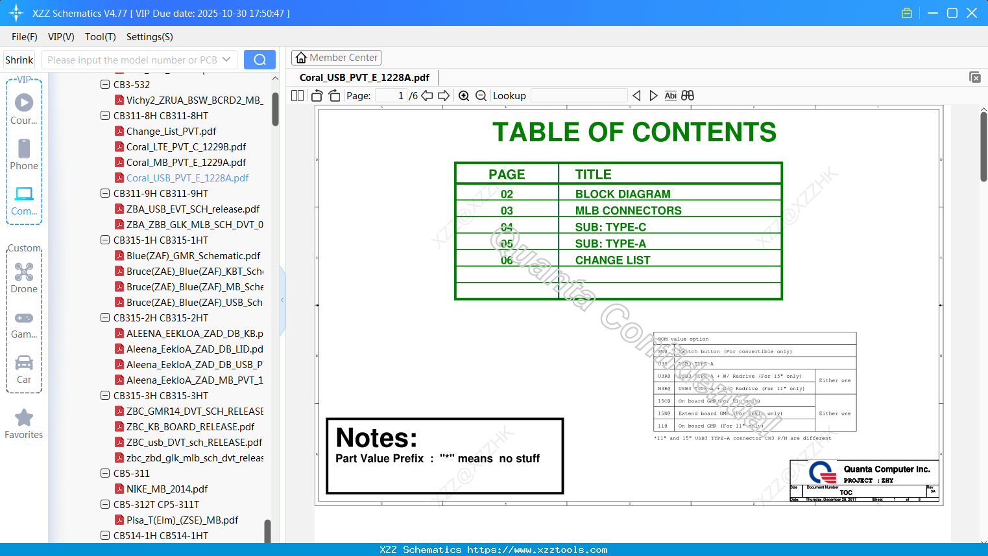The height and width of the screenshot is (556, 988).
Task: Click the yellow toolbox icon in title bar
Action: pos(907,13)
